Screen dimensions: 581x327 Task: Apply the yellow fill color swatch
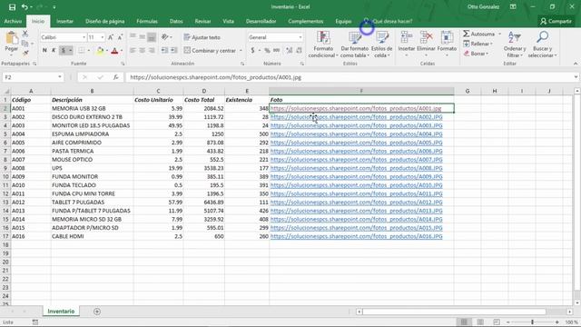pyautogui.click(x=100, y=51)
